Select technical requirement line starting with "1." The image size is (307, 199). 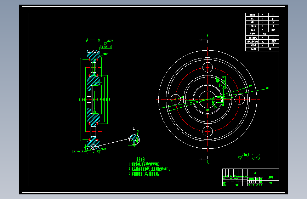tap(144, 164)
